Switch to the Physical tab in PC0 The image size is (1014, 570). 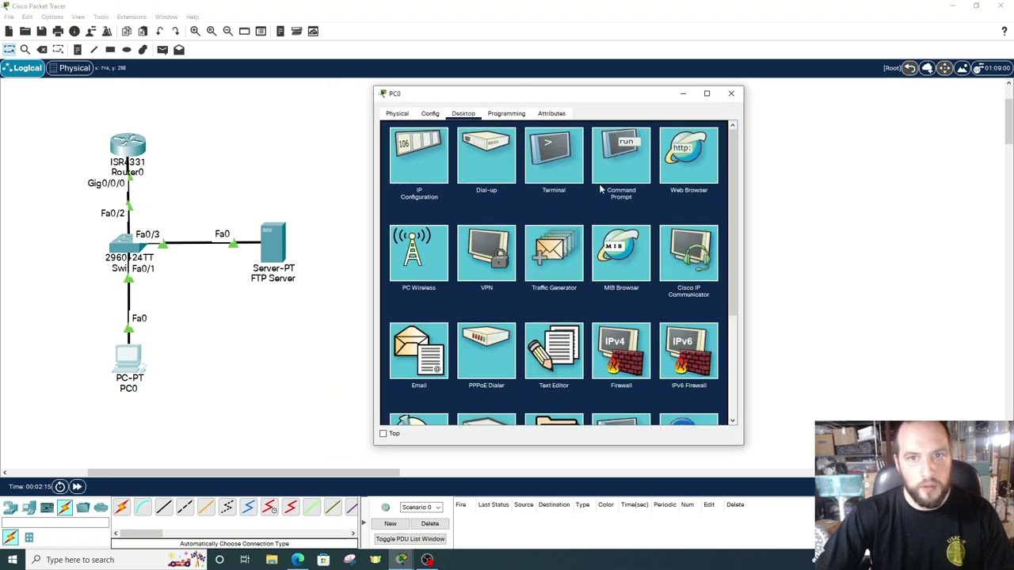pyautogui.click(x=397, y=113)
